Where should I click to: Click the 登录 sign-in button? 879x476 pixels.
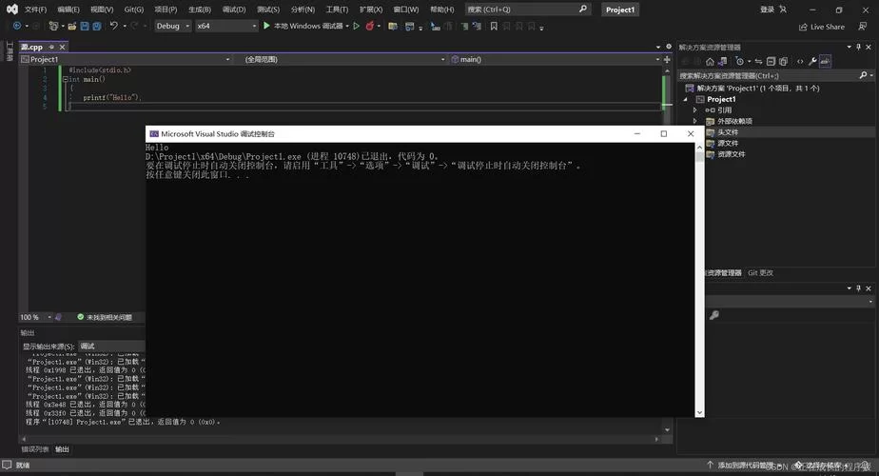click(768, 10)
